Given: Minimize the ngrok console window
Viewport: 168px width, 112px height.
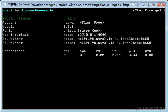Looking at the screenshot, I should (145, 5).
